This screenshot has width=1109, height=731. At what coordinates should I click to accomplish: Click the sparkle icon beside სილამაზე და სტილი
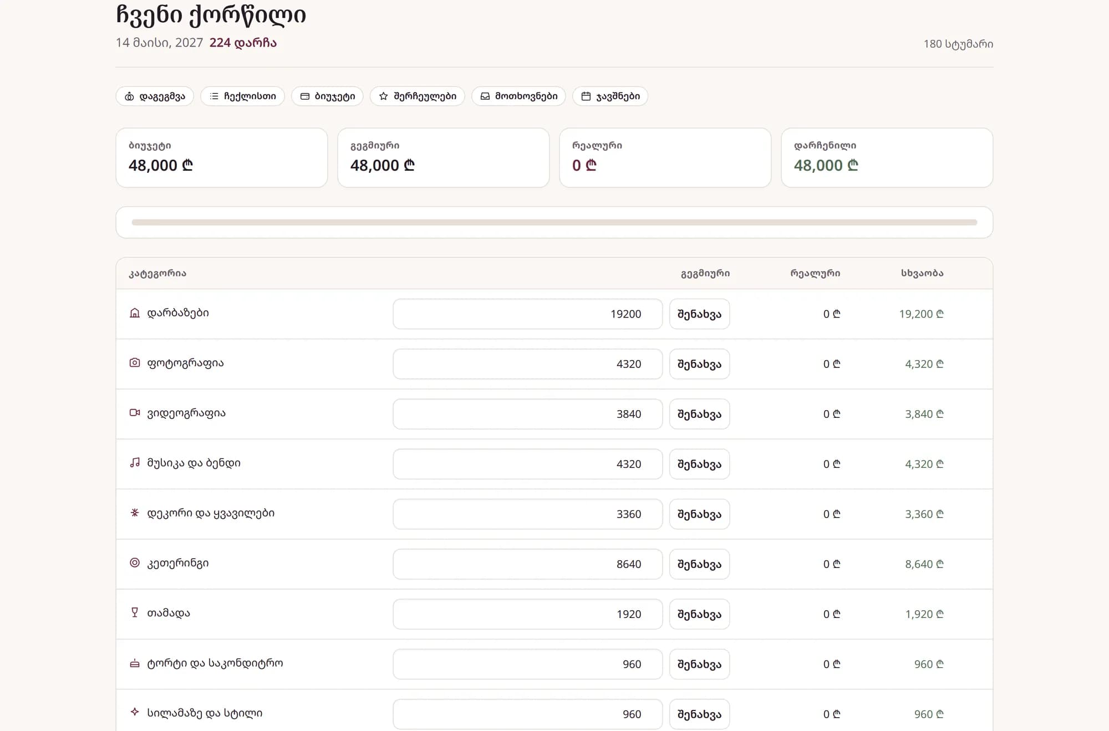[x=135, y=712]
